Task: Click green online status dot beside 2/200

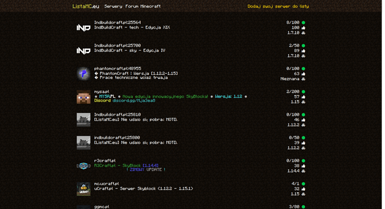Action: (304, 92)
